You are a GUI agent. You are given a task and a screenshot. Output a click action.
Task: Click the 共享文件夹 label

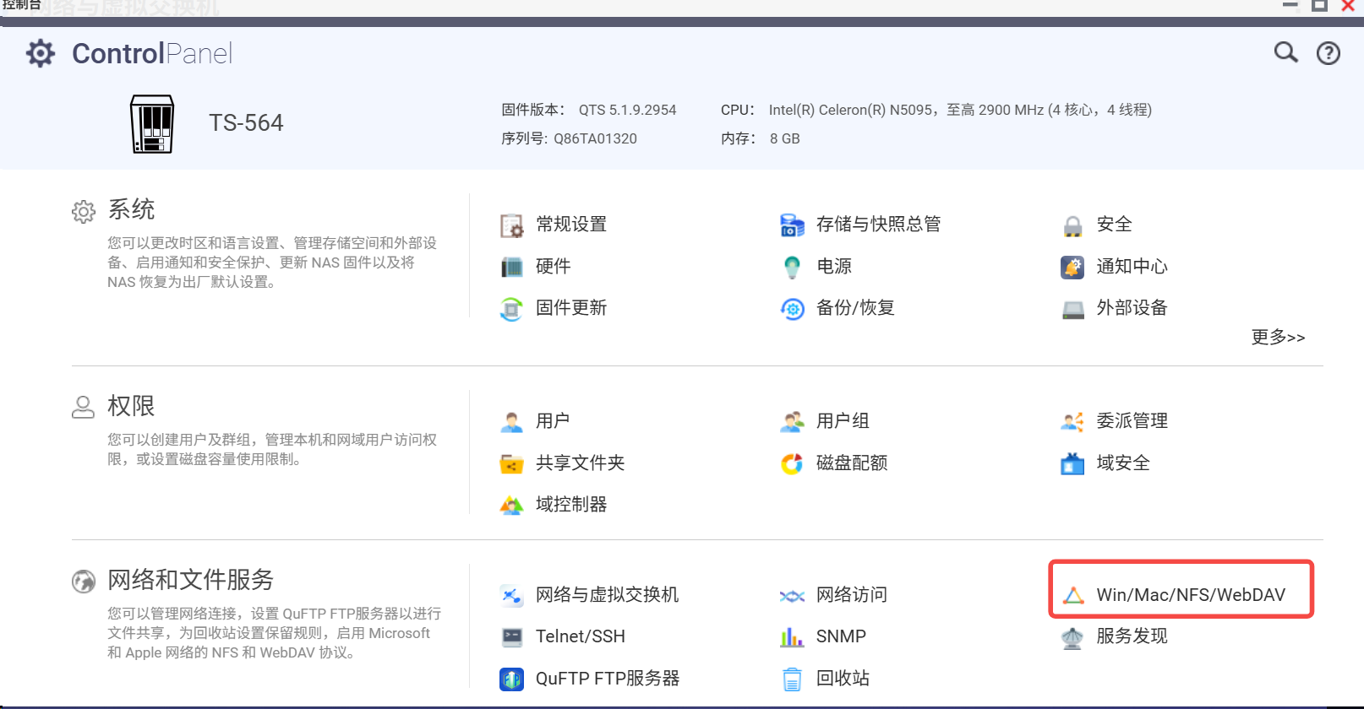point(581,463)
